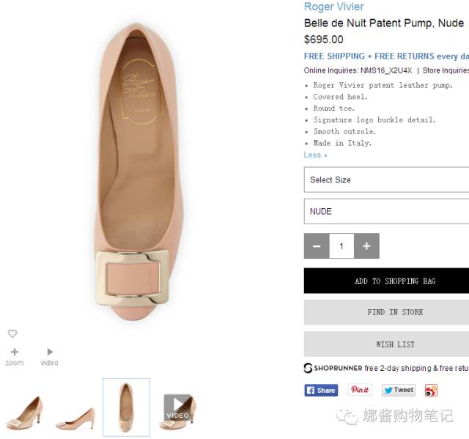Play the product video icon

tap(50, 352)
